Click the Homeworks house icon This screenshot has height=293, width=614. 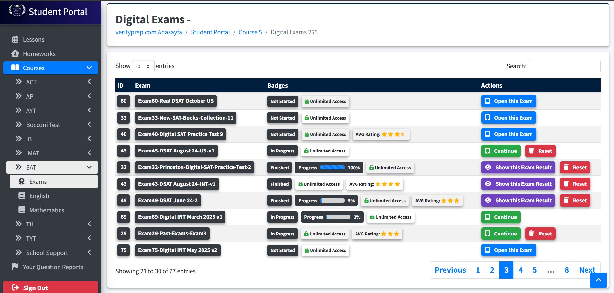coord(15,54)
